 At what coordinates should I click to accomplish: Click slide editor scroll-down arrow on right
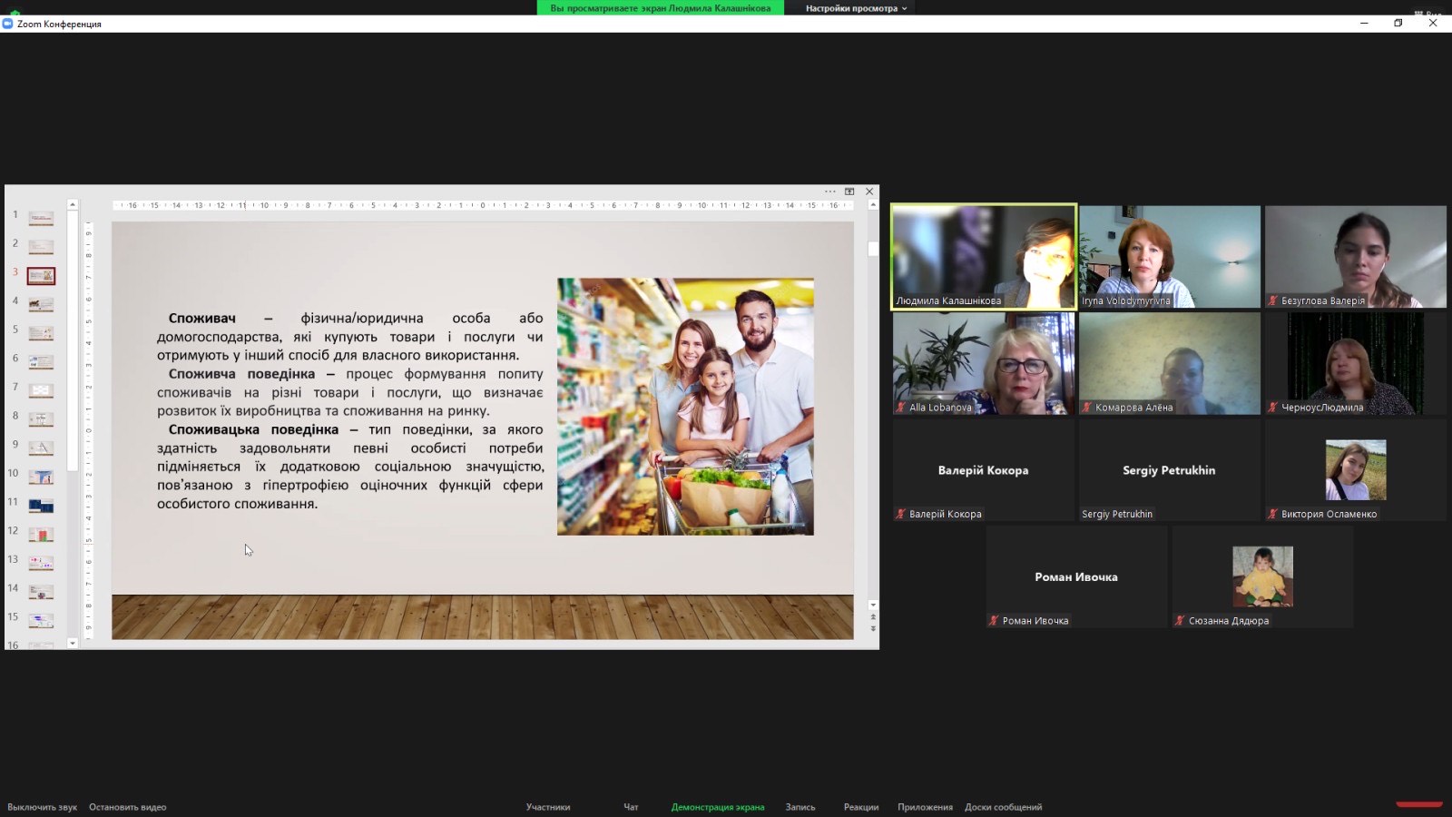(x=873, y=605)
